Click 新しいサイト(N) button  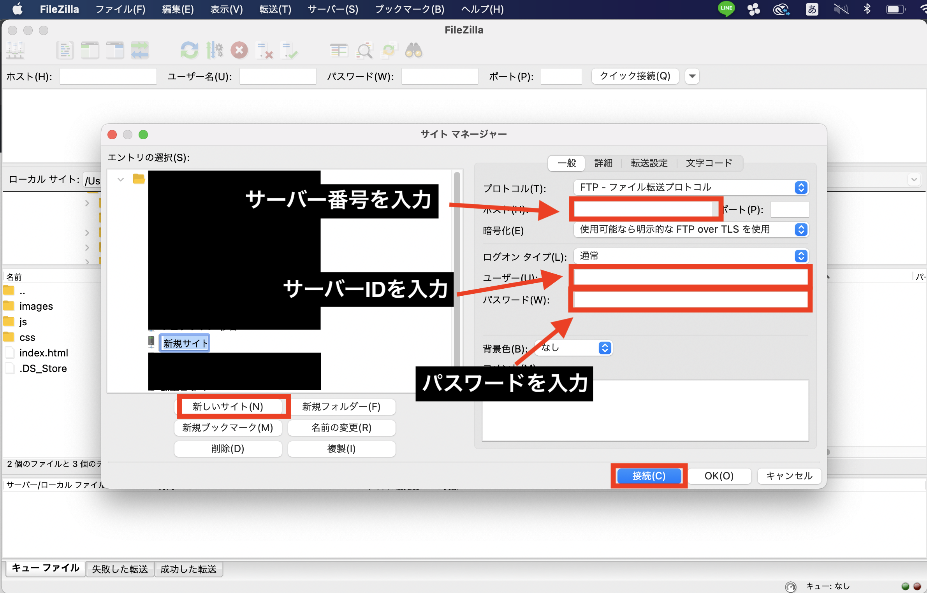pos(228,407)
